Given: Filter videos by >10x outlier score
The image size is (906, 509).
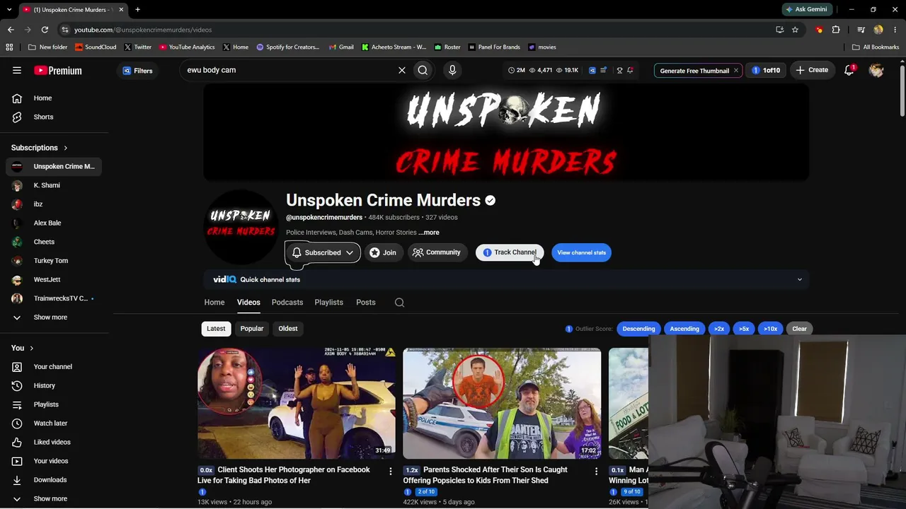Looking at the screenshot, I should pyautogui.click(x=770, y=329).
